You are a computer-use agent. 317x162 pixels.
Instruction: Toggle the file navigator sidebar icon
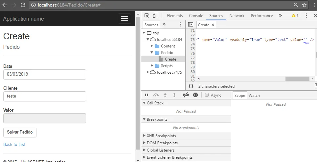[x=191, y=25]
